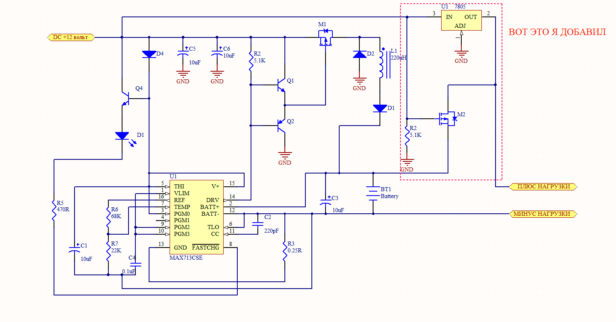Click the VLIM pin label
This screenshot has width=616, height=322.
tap(182, 193)
